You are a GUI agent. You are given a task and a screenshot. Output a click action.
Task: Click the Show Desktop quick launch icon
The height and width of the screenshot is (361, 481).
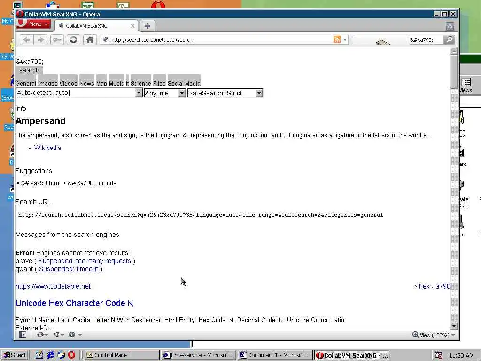click(x=39, y=355)
